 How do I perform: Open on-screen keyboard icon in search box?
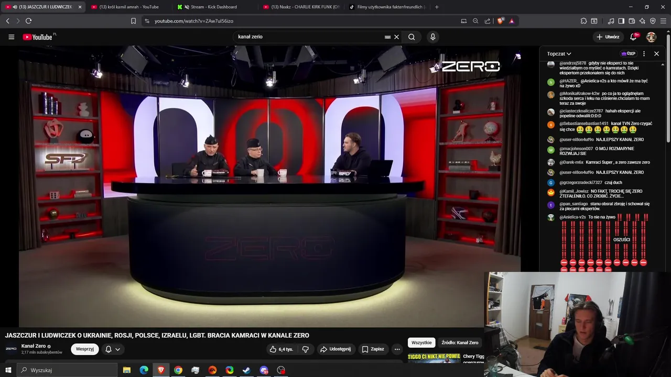point(387,37)
